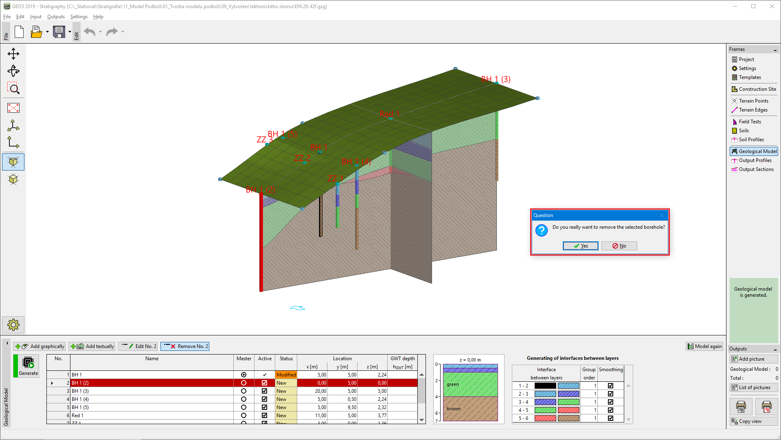Select the rotate view tool
Screen dimensions: 781x440
[x=13, y=71]
